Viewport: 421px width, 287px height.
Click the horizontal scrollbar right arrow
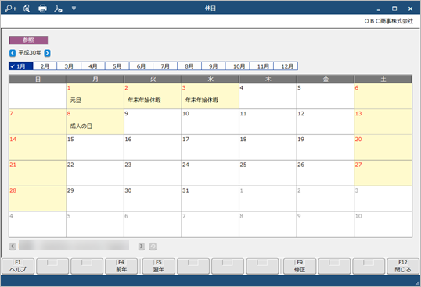142,246
